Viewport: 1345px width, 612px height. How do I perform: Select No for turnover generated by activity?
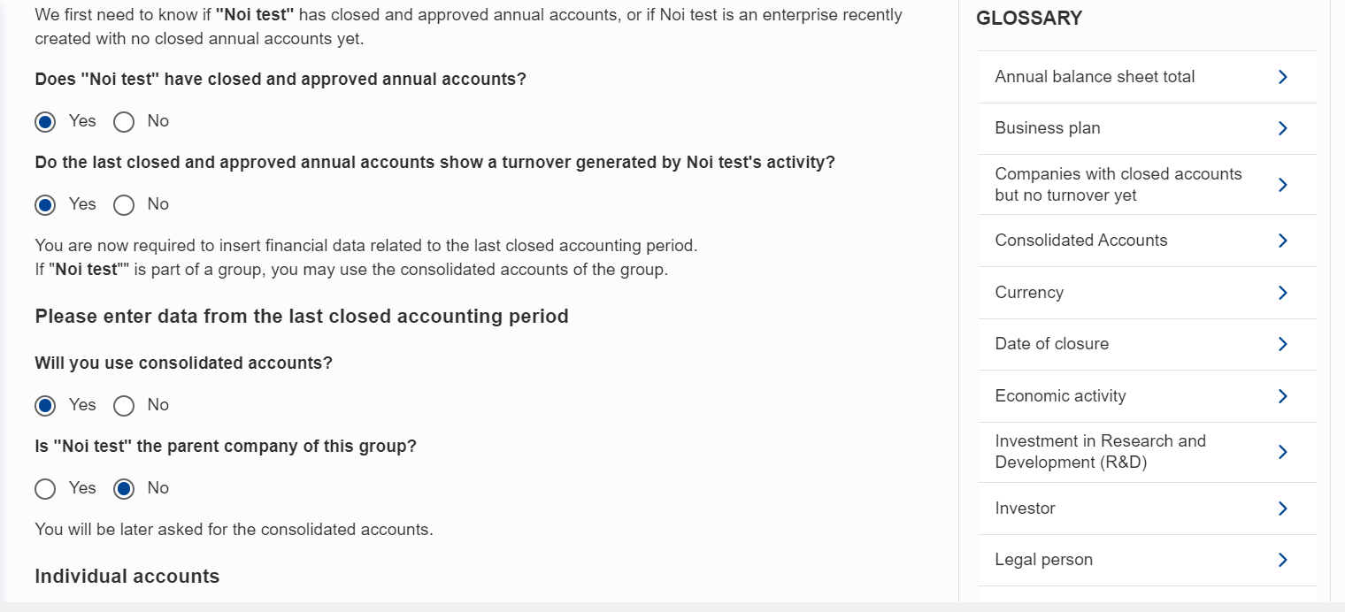[124, 205]
